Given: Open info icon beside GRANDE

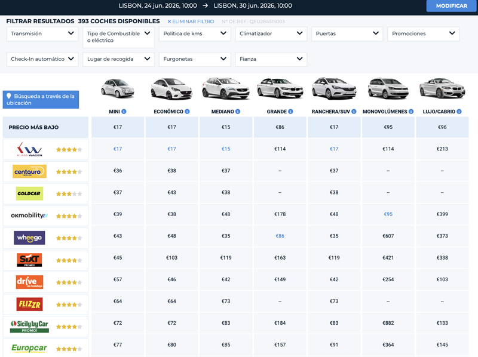Looking at the screenshot, I should click(290, 112).
